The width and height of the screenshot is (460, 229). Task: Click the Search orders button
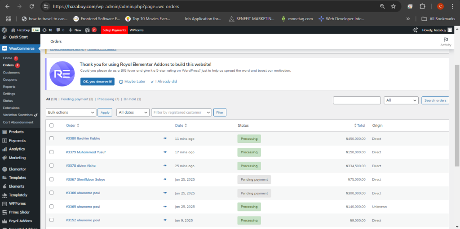coord(435,100)
